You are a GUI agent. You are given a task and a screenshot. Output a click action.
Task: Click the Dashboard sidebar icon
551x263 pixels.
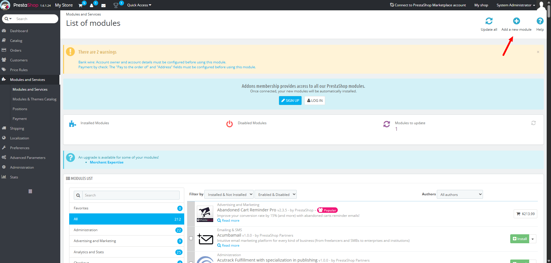4,31
